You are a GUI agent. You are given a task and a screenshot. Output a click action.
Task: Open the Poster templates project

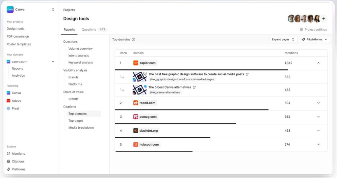pos(19,44)
